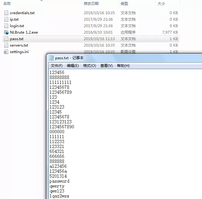Click the line '1qaz2wsx' in Notepad
The width and height of the screenshot is (202, 199).
[x=59, y=196]
